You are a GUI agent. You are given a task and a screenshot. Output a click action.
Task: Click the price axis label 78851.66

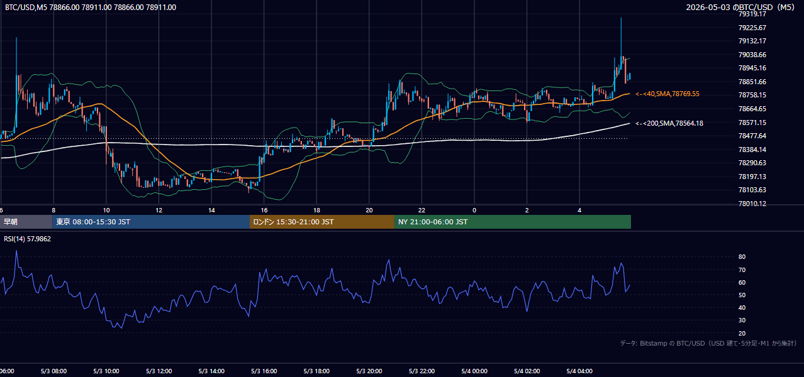pos(752,82)
